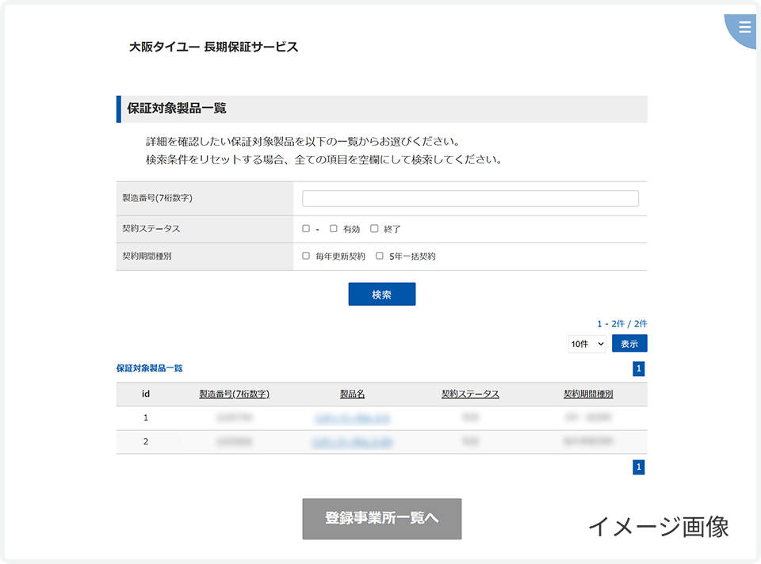Sort by 契約ステータス column header
The height and width of the screenshot is (564, 761).
(470, 394)
